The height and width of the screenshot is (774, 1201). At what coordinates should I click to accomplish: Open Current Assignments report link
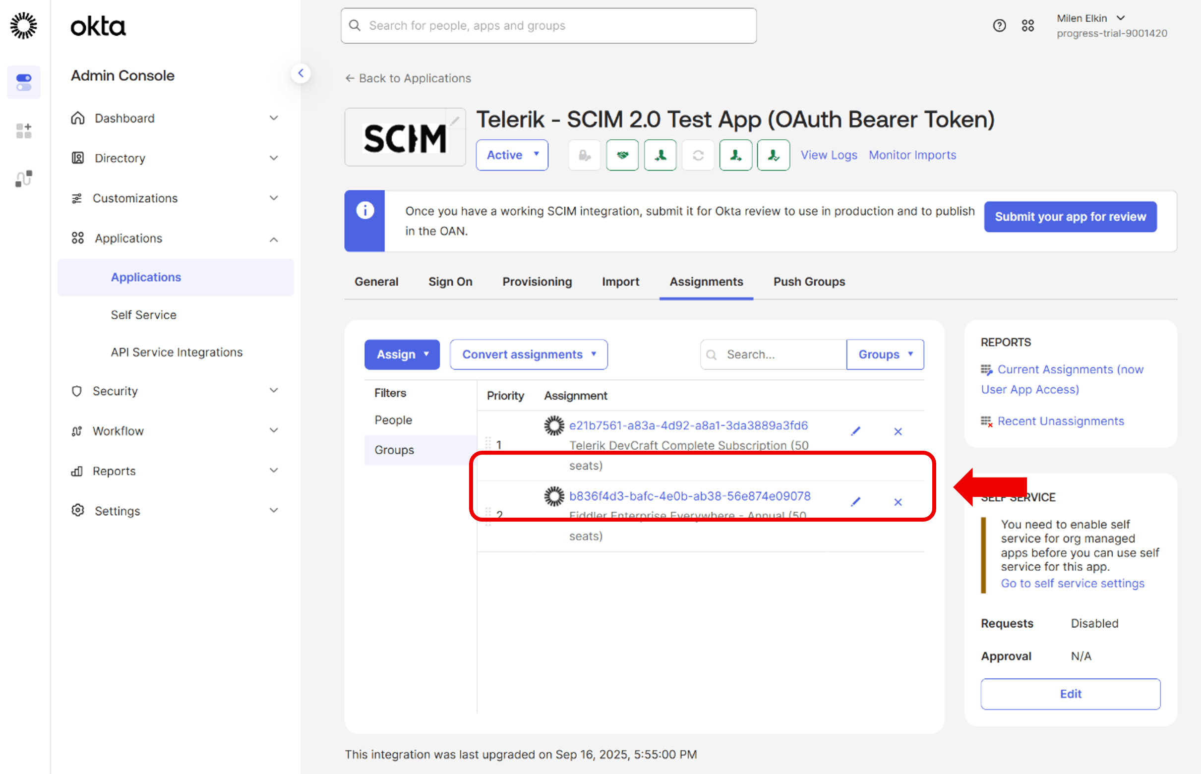pyautogui.click(x=1062, y=379)
